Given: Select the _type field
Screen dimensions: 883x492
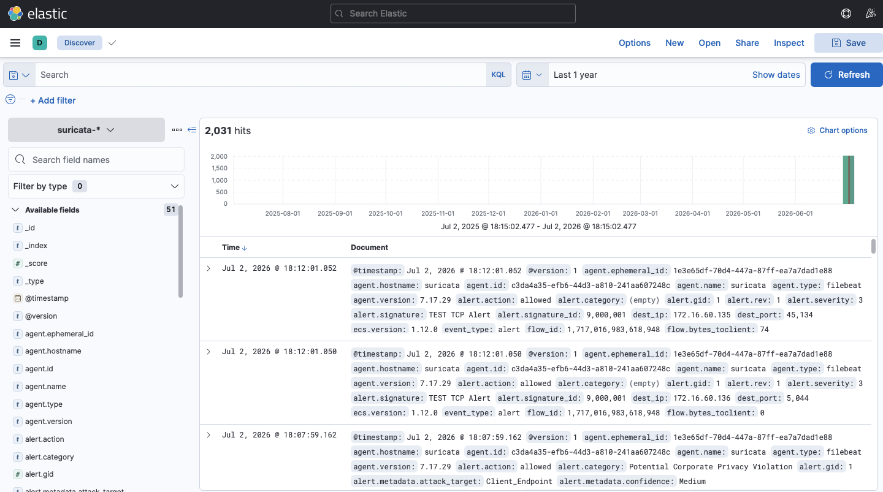Looking at the screenshot, I should 34,281.
